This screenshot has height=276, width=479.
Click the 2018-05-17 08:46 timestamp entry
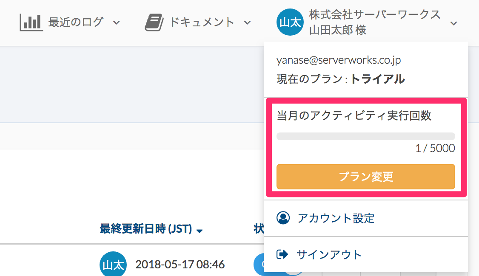[x=180, y=265]
